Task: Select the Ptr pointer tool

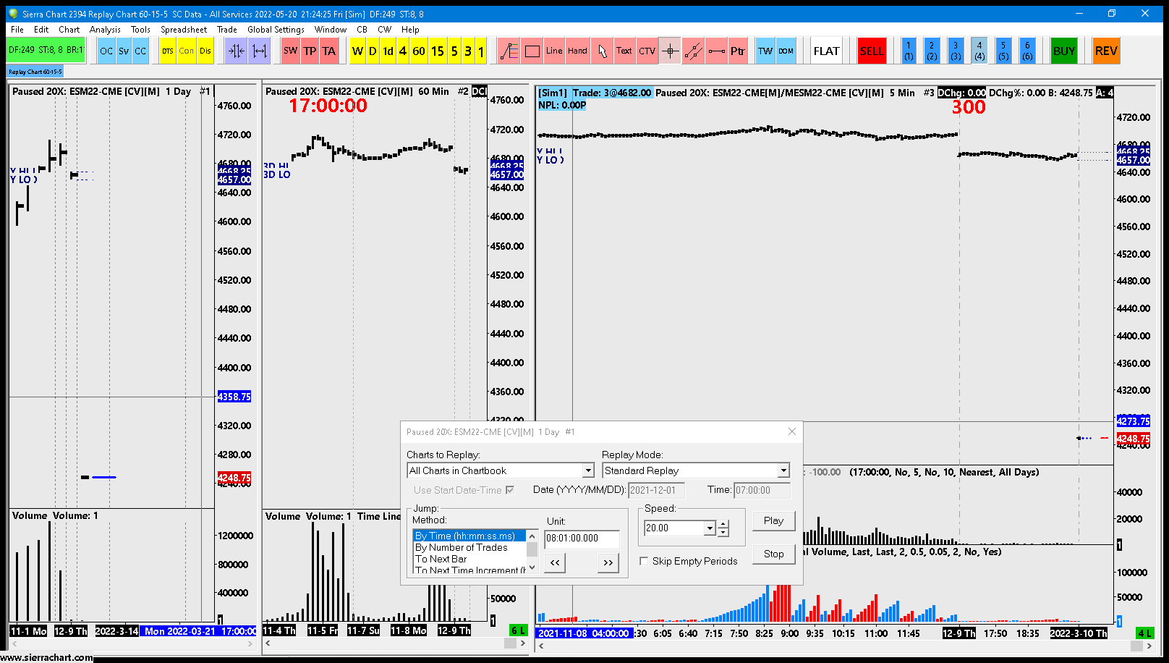Action: pyautogui.click(x=738, y=51)
